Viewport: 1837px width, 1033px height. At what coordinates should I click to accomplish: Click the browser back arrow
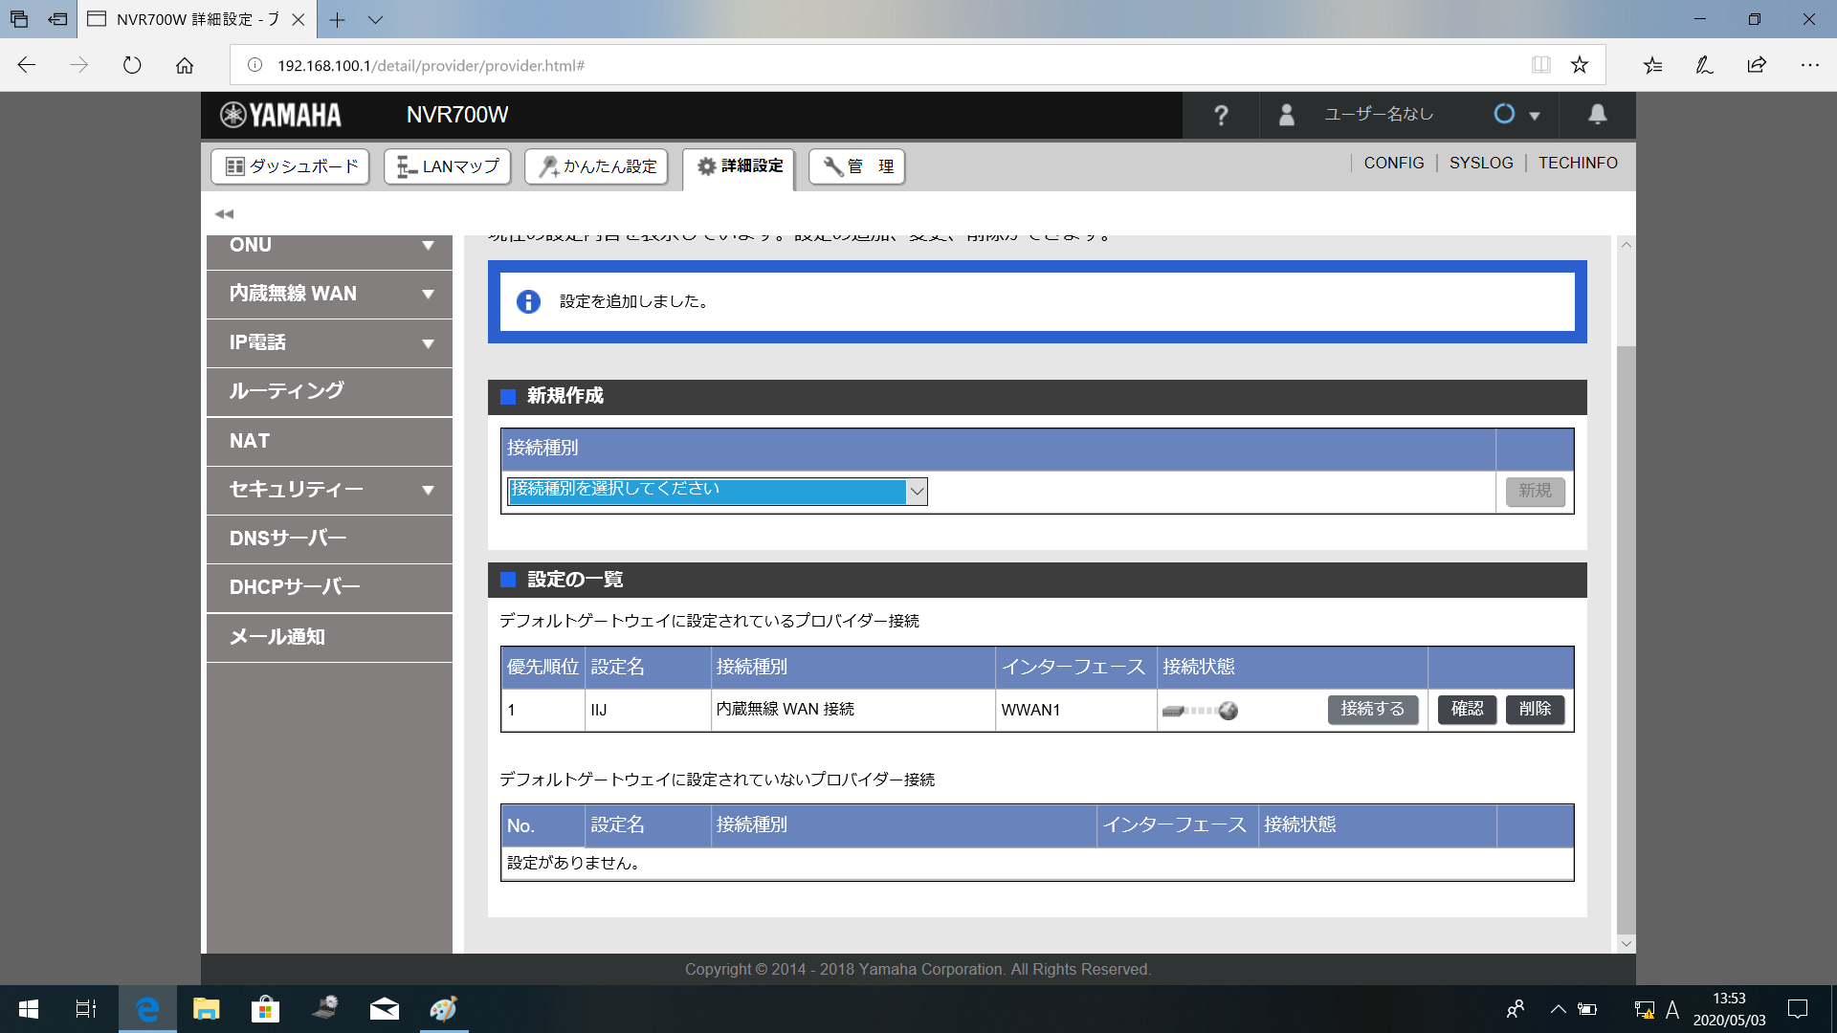27,65
